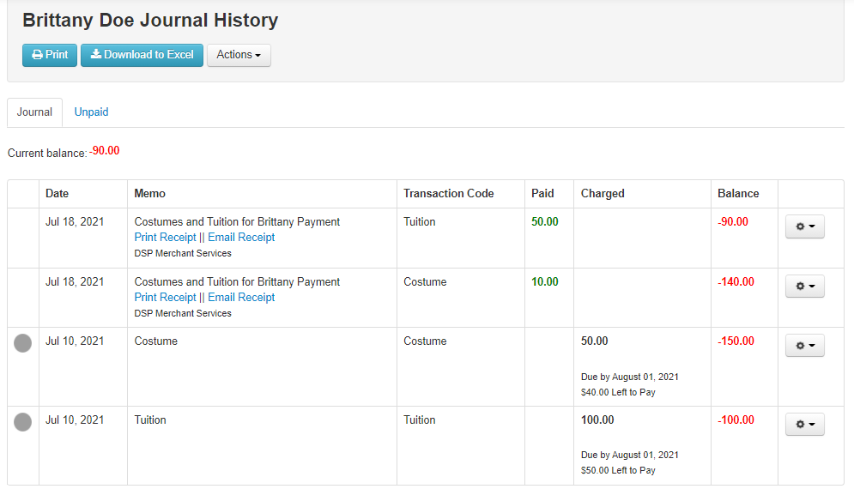Screen dimensions: 854x495
Task: Open gear menu for Tuition payment row
Action: coord(804,226)
